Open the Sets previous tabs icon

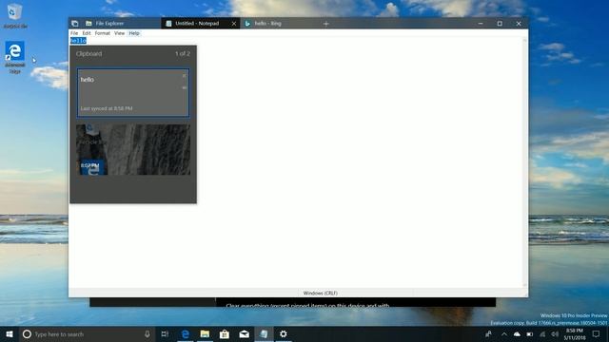(75, 23)
